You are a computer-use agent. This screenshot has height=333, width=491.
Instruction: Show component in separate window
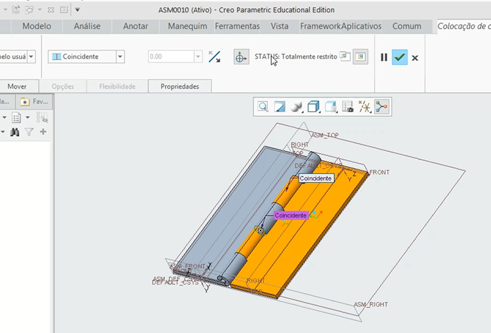tap(345, 57)
